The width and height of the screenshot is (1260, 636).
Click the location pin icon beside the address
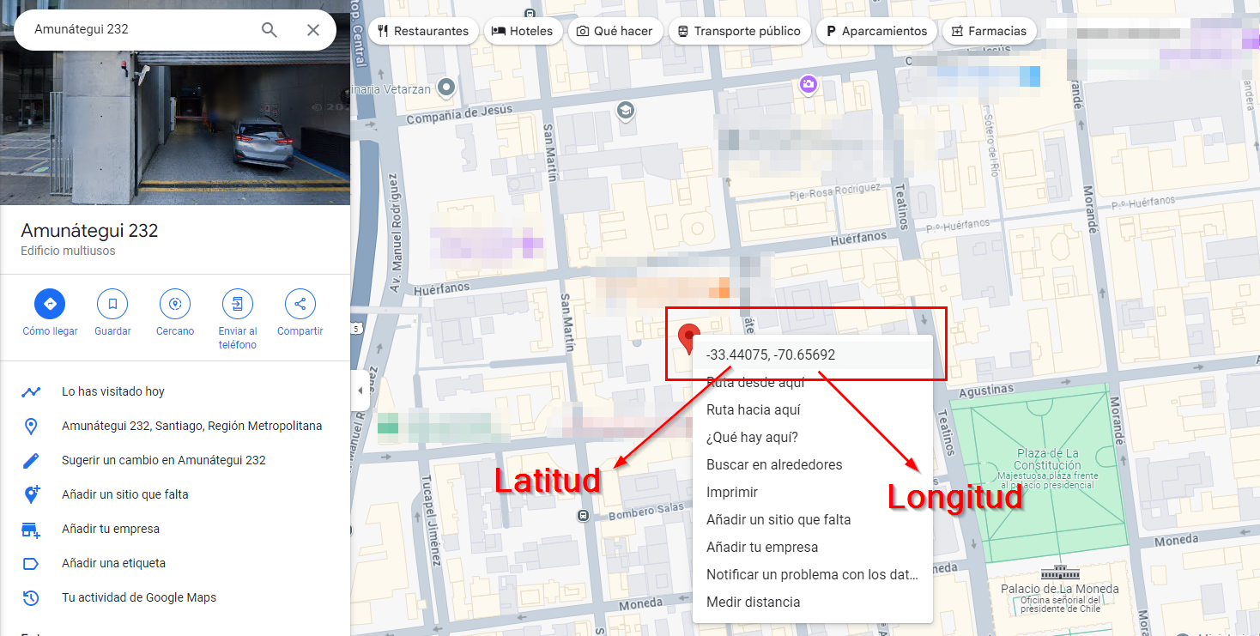(x=31, y=427)
